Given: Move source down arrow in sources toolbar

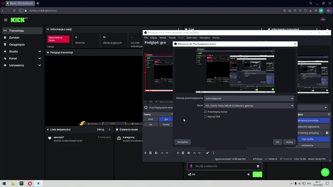Looking at the screenshot, I should [x=200, y=153].
